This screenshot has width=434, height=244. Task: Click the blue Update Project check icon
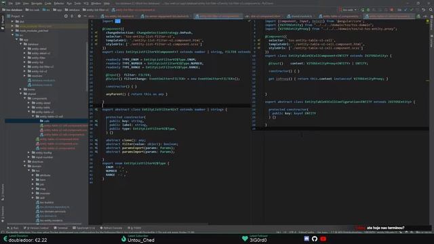(x=406, y=9)
